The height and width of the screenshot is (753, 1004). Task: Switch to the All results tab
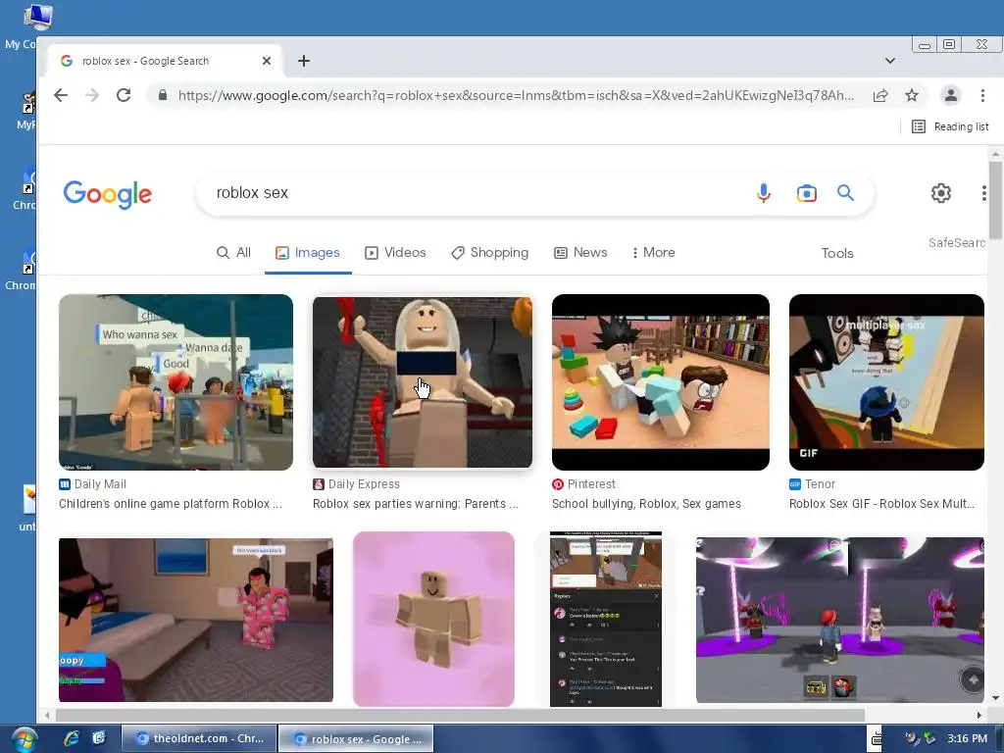[x=233, y=252]
